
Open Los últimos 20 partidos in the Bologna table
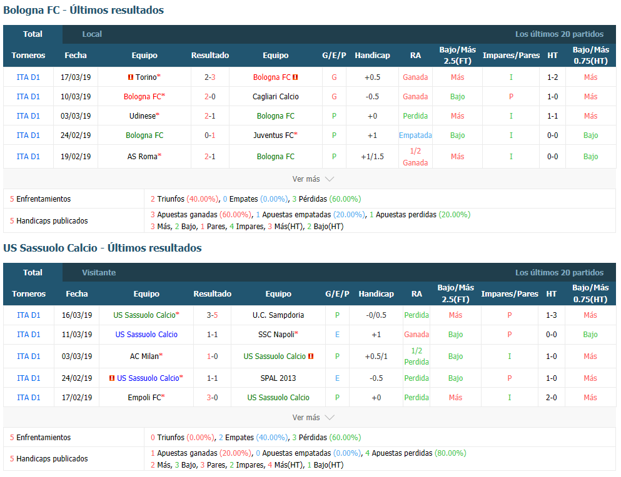click(x=559, y=34)
